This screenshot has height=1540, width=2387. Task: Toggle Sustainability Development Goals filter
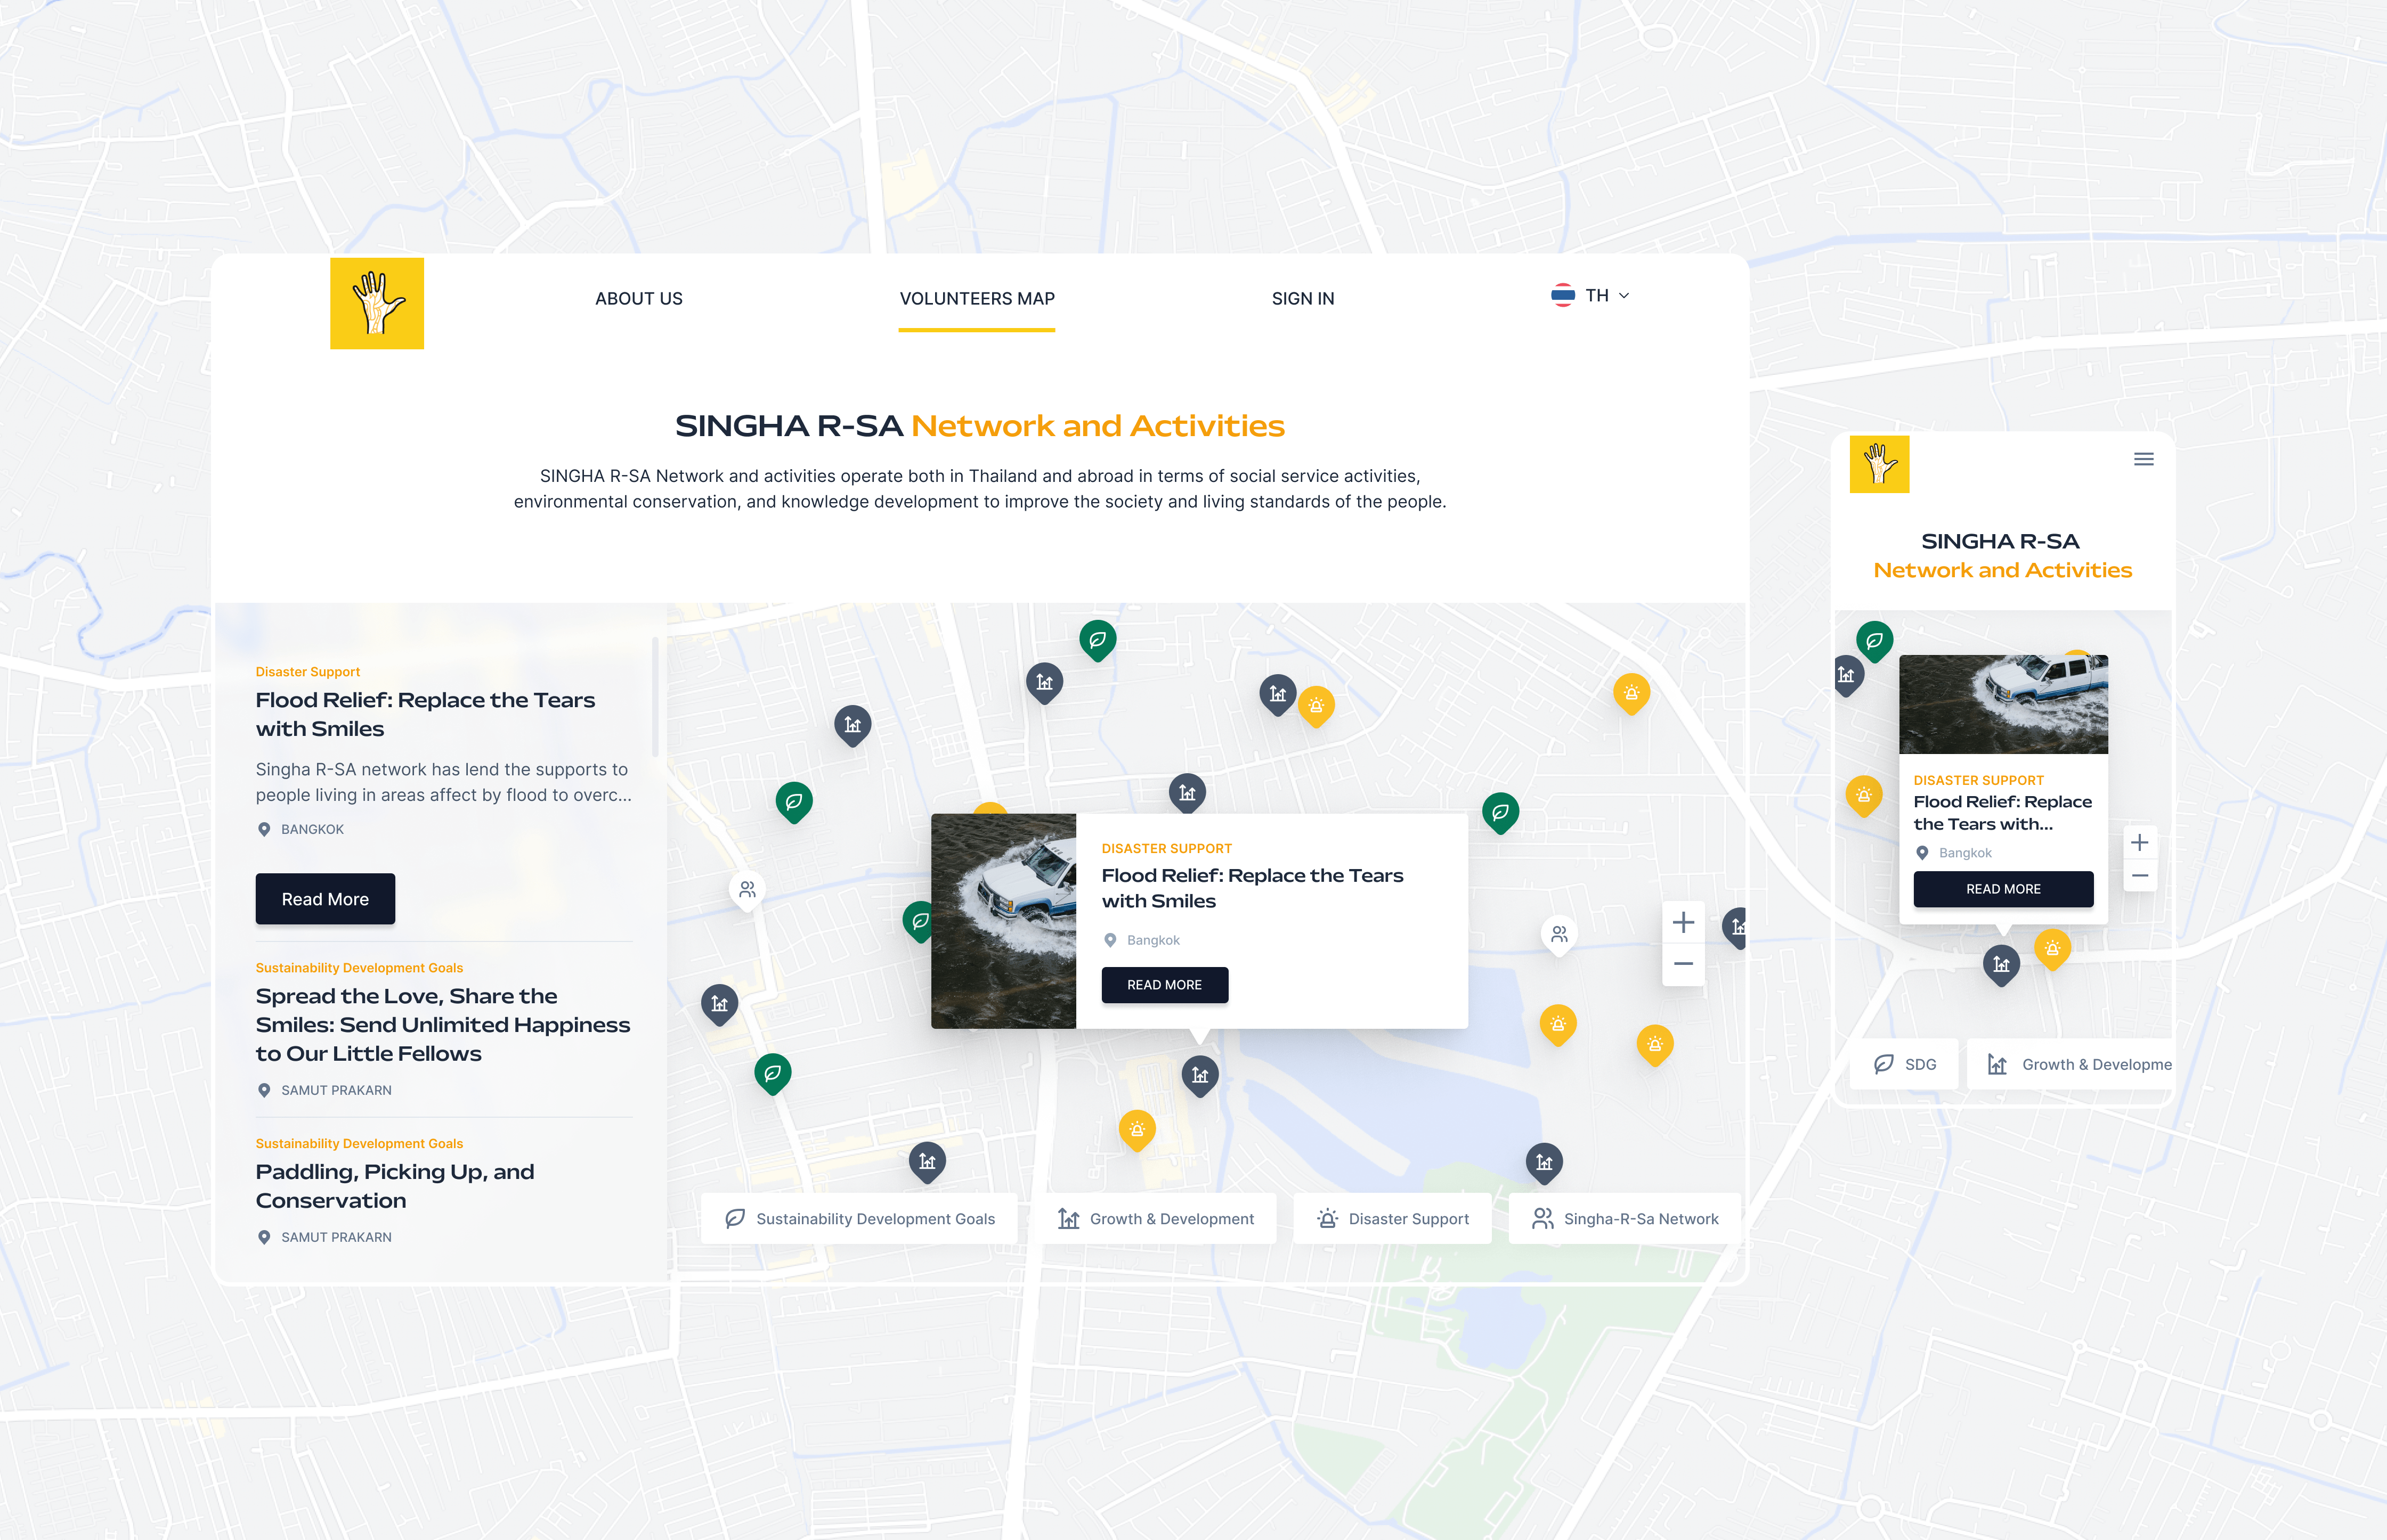coord(859,1218)
